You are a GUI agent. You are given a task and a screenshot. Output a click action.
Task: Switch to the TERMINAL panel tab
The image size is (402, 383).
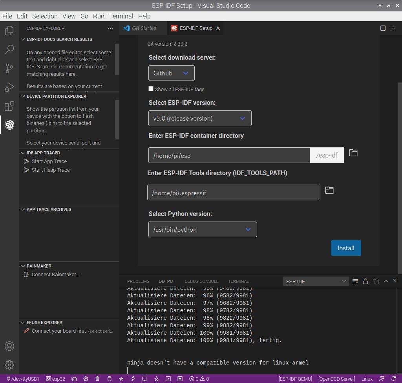238,281
